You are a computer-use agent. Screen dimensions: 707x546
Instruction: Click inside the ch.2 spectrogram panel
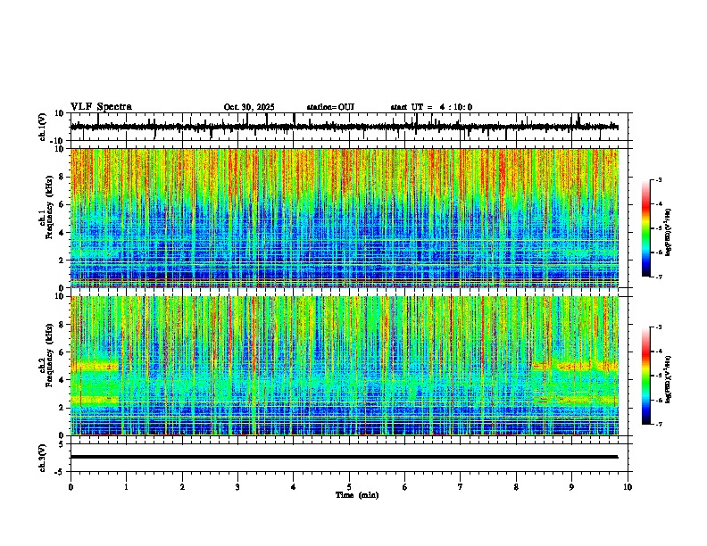tap(345, 366)
